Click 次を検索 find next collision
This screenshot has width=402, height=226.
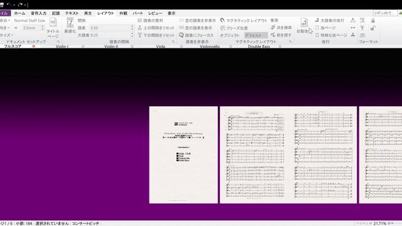pos(281,28)
